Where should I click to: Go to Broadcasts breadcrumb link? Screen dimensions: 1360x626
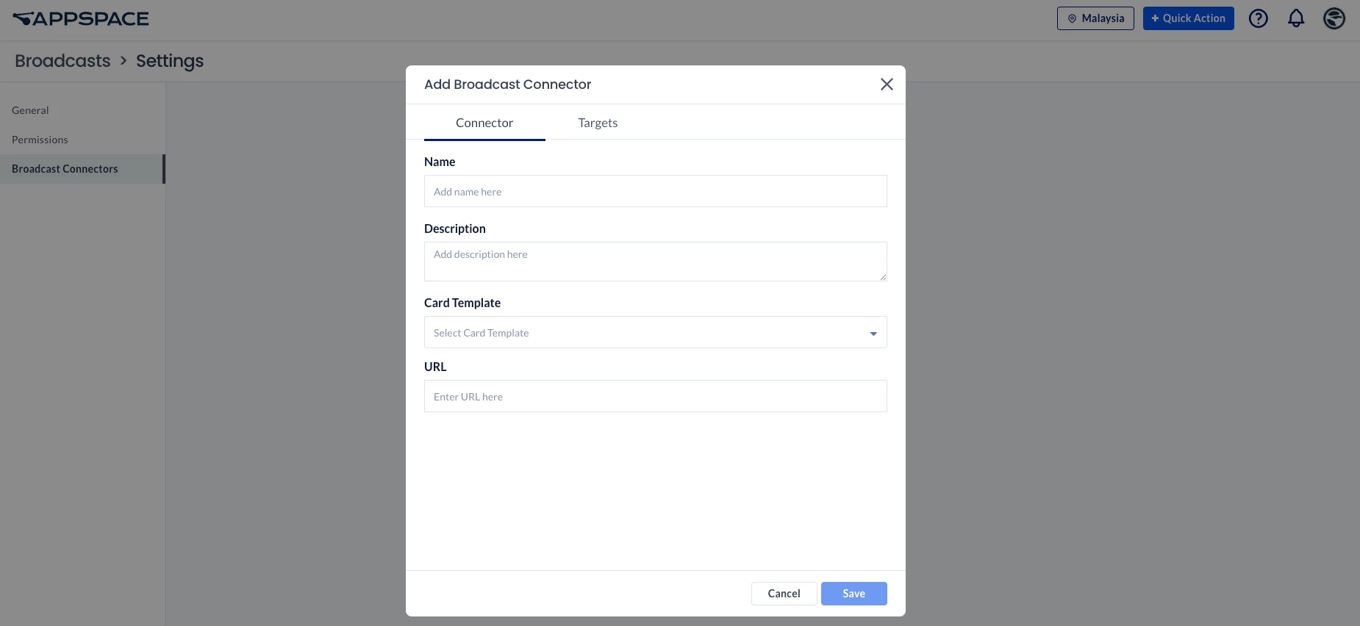(62, 61)
